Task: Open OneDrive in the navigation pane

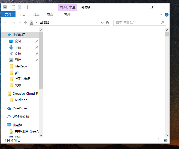Action: point(19,108)
